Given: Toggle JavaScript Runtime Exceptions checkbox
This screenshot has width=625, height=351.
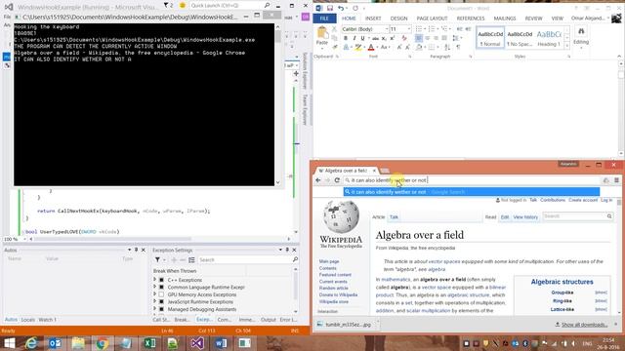Looking at the screenshot, I should [161, 302].
